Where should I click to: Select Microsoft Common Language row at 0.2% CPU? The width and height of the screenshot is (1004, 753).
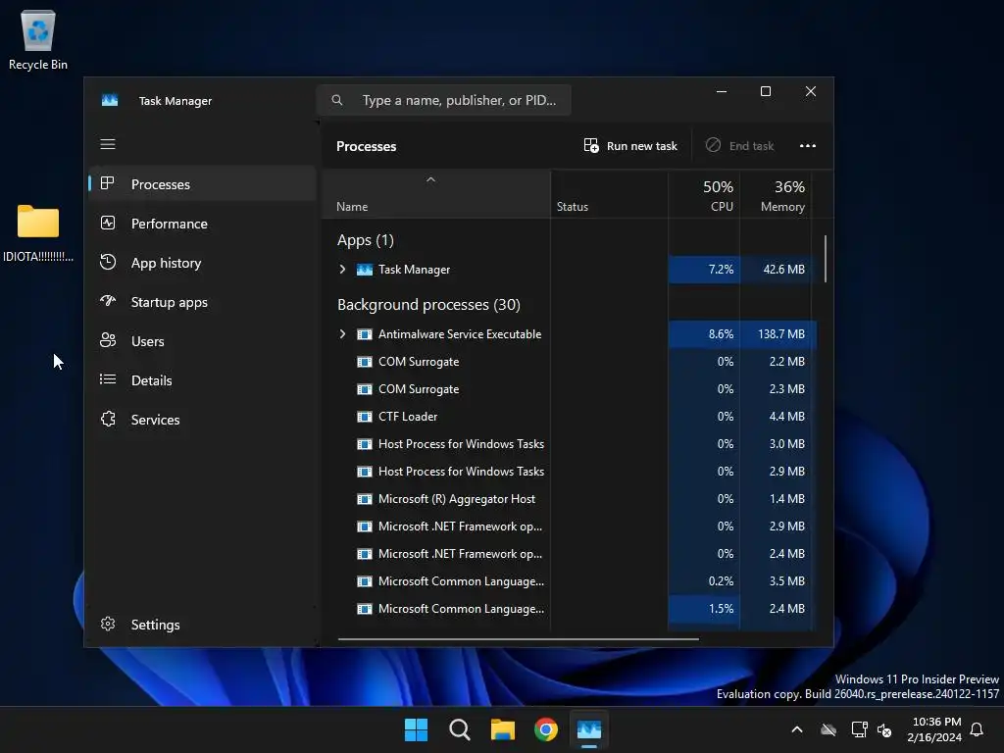[570, 582]
